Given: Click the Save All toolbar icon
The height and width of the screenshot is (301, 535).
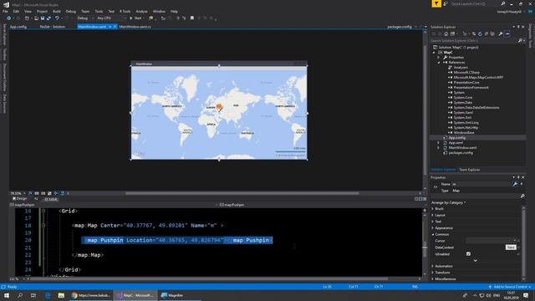Looking at the screenshot, I should [48, 18].
